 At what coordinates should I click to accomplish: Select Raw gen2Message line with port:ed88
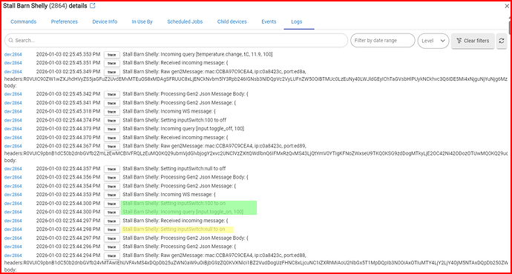point(214,255)
